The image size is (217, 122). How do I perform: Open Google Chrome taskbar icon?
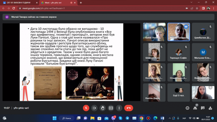tap(141, 118)
